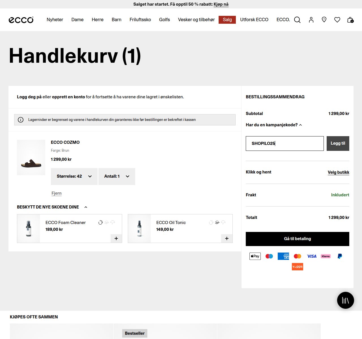Viewport: 362px width, 339px height.
Task: Click the ECCO Oil Tonic name
Action: click(171, 223)
